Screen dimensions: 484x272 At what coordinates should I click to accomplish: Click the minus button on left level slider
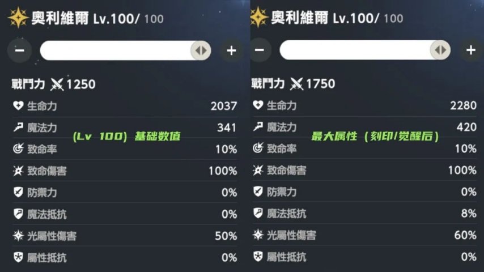click(19, 50)
